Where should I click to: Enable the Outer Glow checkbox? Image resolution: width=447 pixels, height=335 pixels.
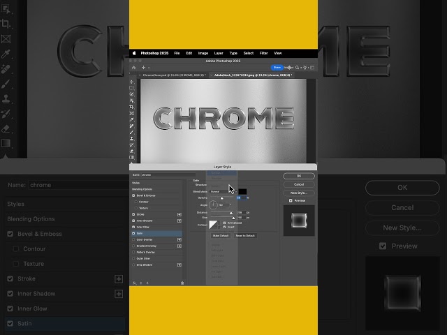133,258
